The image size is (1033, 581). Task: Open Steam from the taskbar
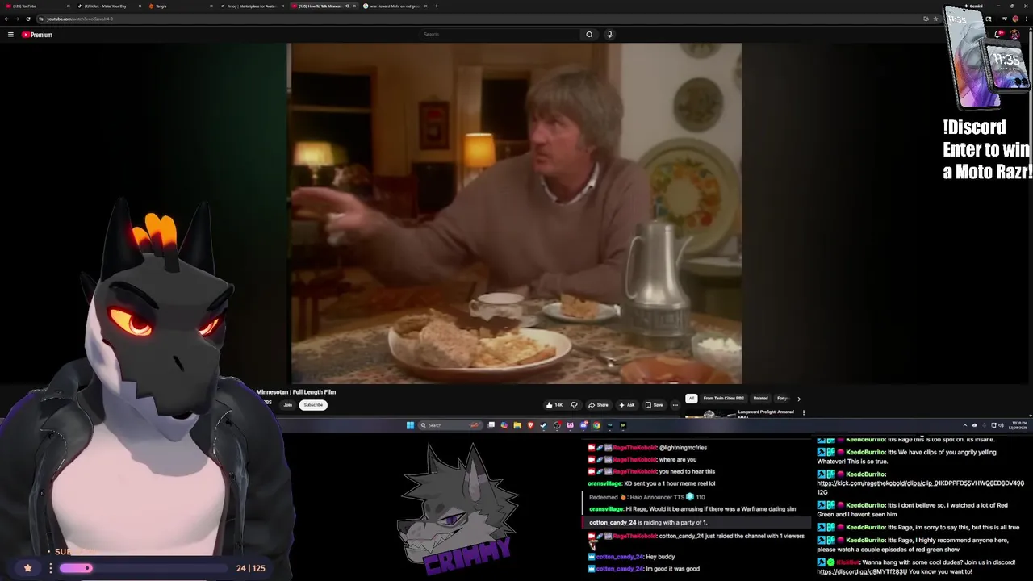543,425
